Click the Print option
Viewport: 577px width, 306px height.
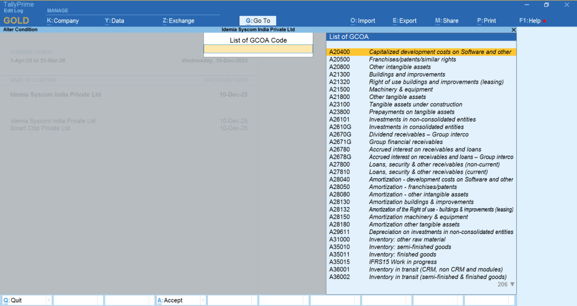[487, 21]
